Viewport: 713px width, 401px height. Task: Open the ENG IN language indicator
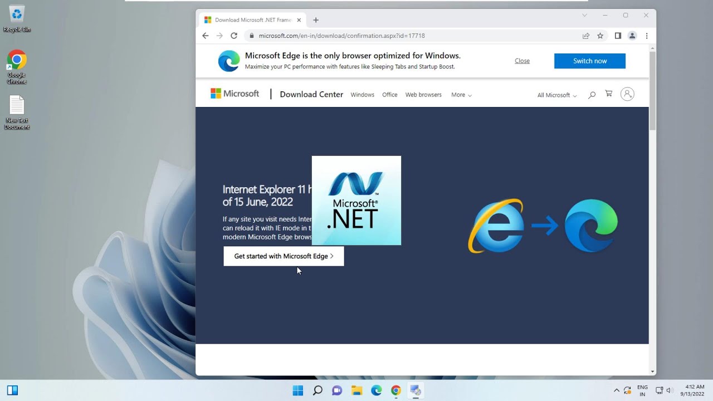642,390
